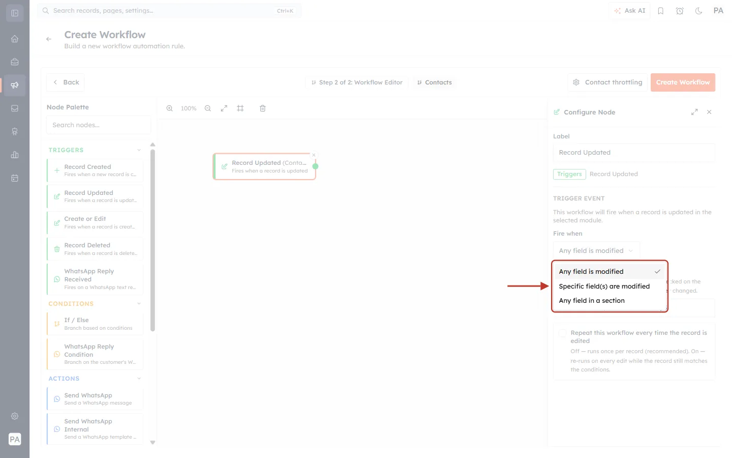Image resolution: width=732 pixels, height=458 pixels.
Task: Click the bookmark icon in top bar
Action: [661, 11]
